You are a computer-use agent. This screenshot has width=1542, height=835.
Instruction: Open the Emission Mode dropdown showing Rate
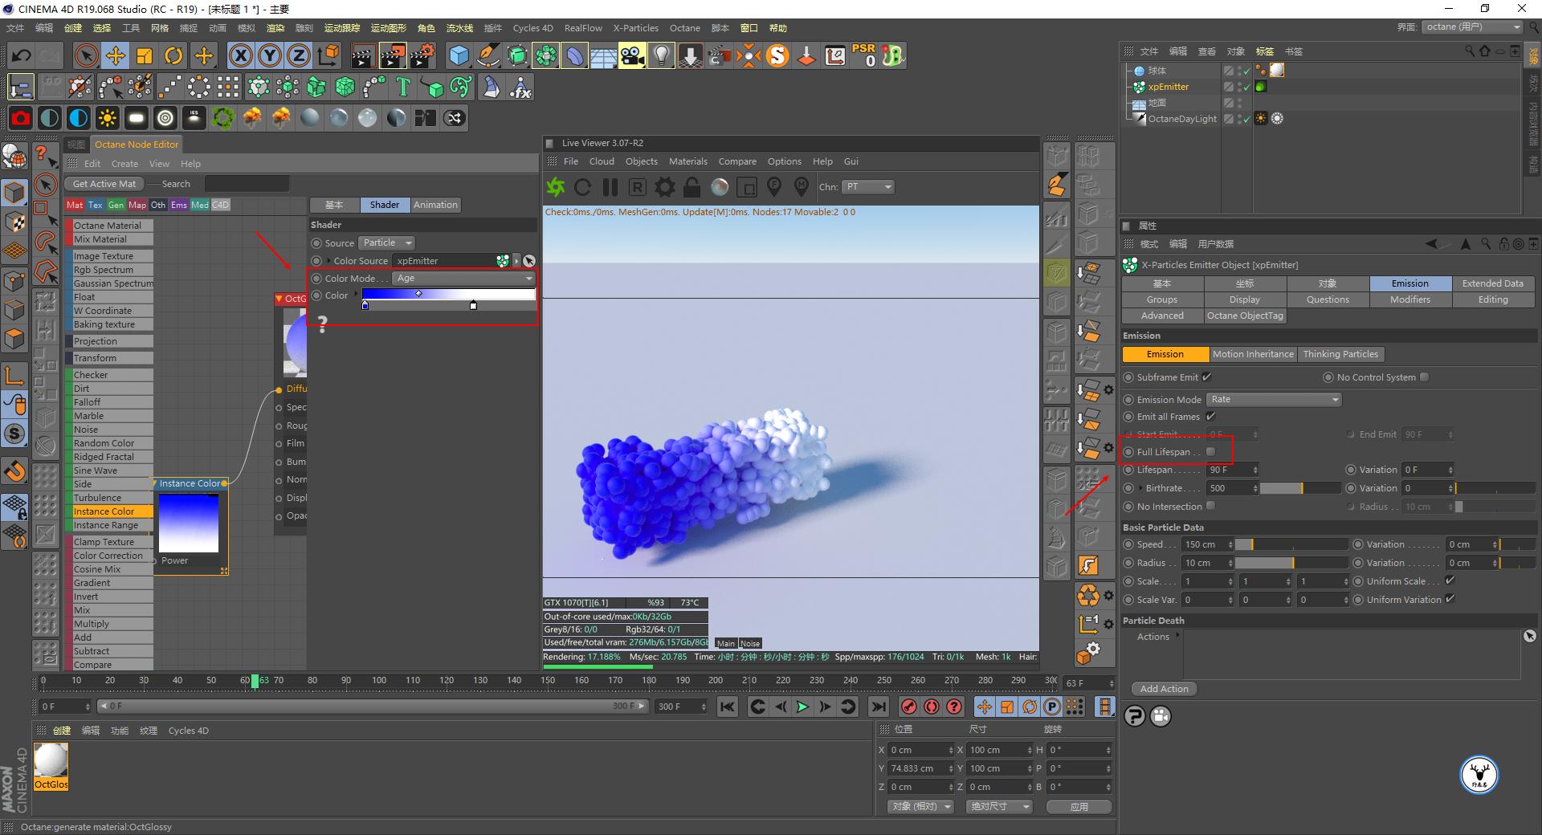[1273, 399]
